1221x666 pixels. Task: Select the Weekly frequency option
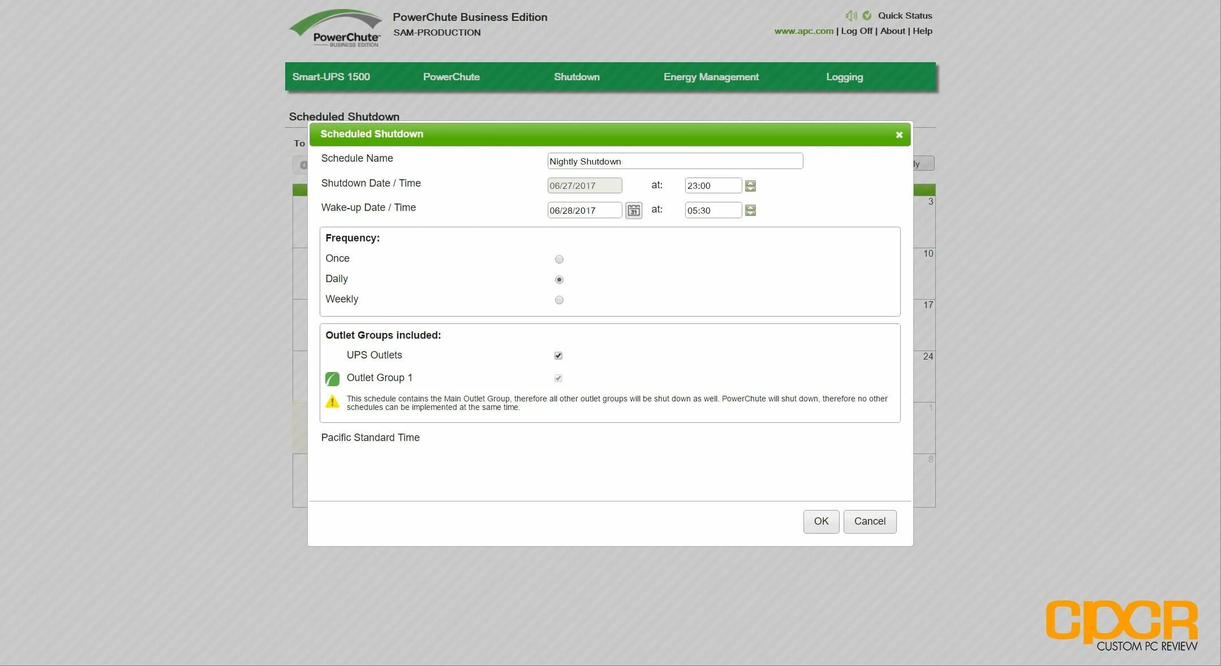coord(559,300)
